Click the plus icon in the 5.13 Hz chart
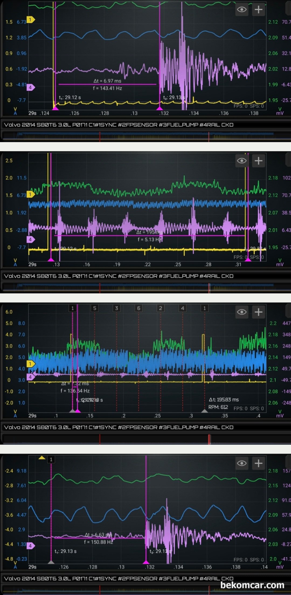This screenshot has height=595, width=291. point(259,161)
